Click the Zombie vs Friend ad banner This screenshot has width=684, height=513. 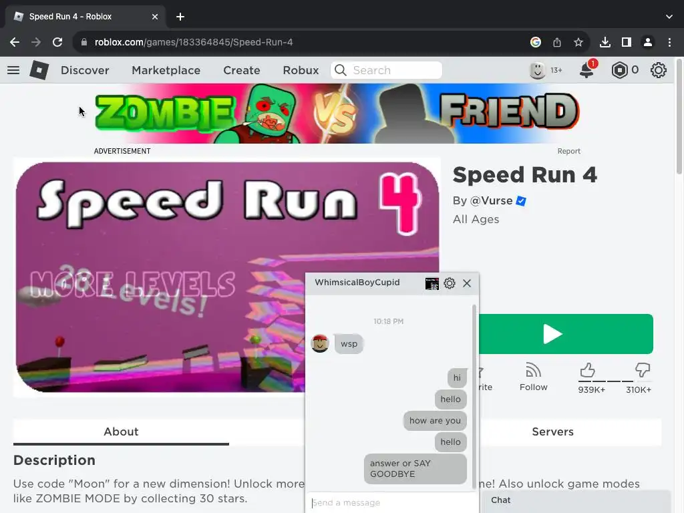337,114
